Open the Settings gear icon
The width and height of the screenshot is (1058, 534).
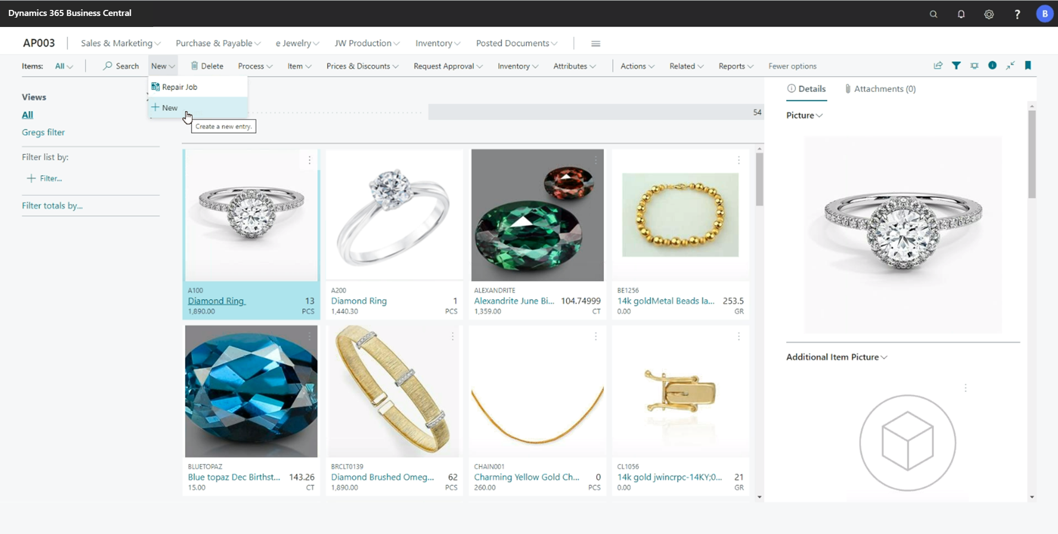point(989,14)
